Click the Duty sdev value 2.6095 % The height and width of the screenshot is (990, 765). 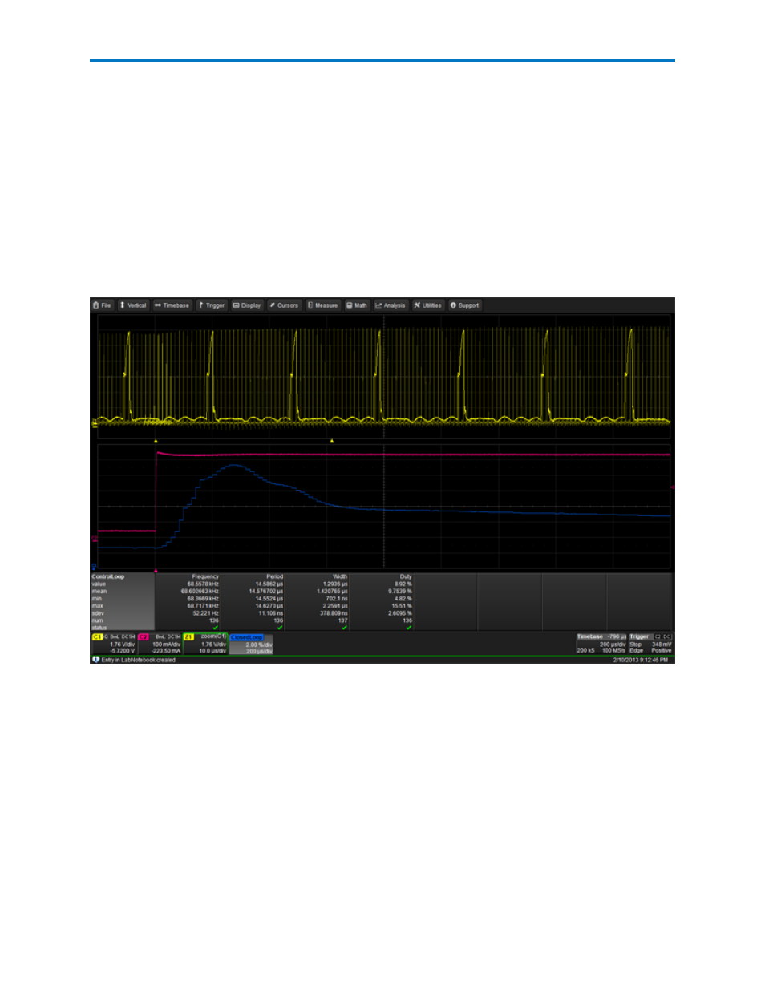400,613
